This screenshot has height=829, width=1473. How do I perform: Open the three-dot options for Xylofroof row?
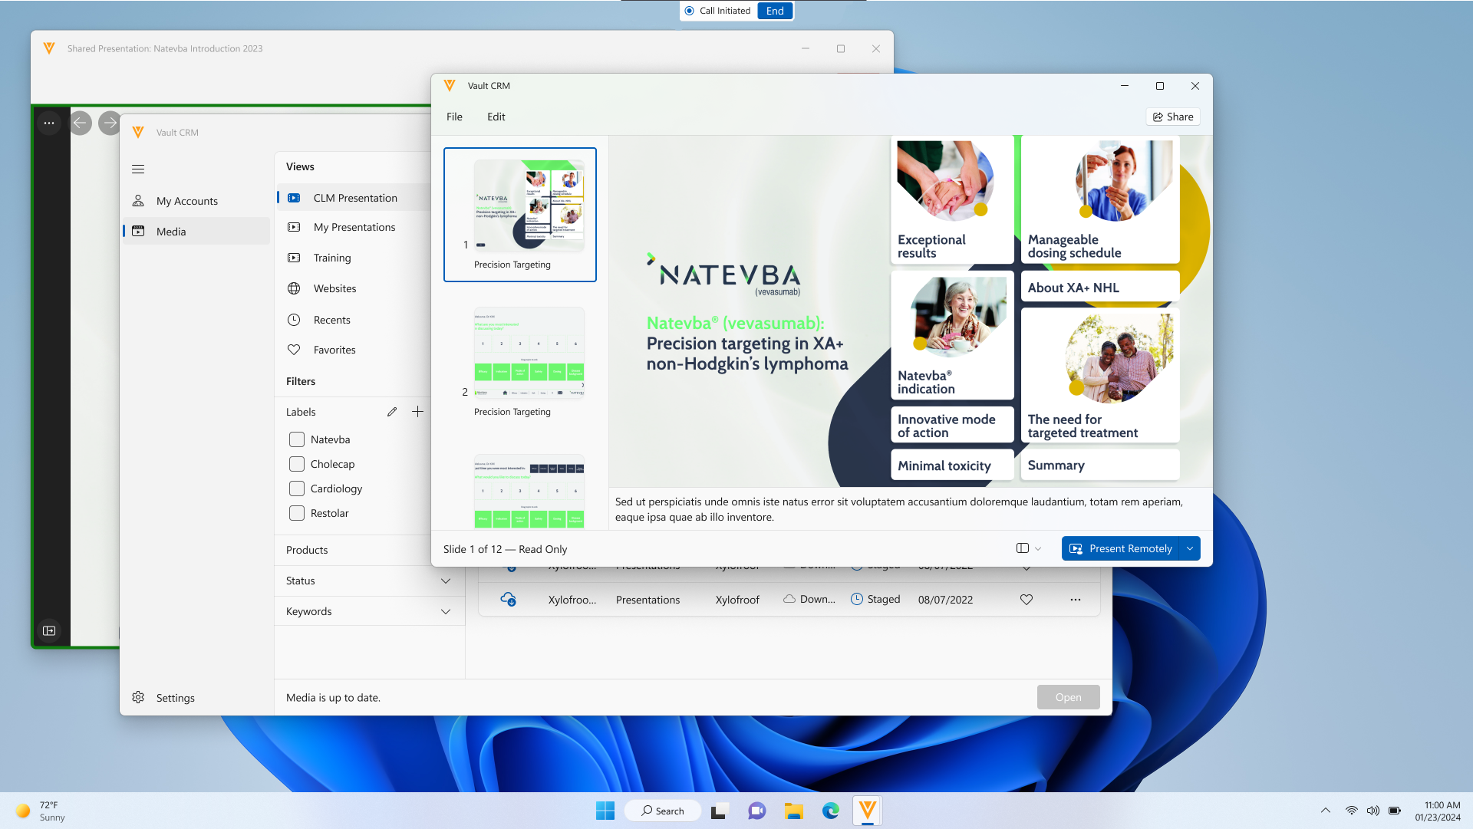[x=1076, y=600]
